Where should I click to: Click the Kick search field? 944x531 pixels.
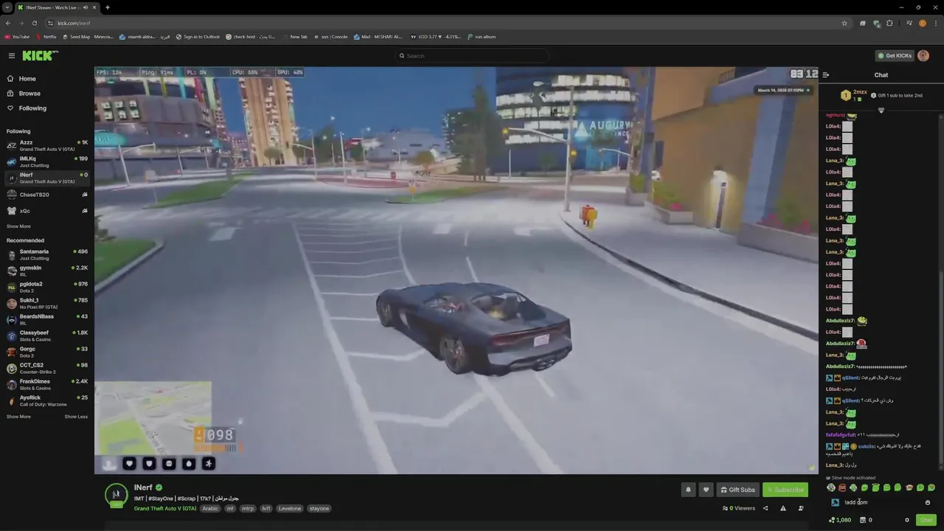click(472, 56)
